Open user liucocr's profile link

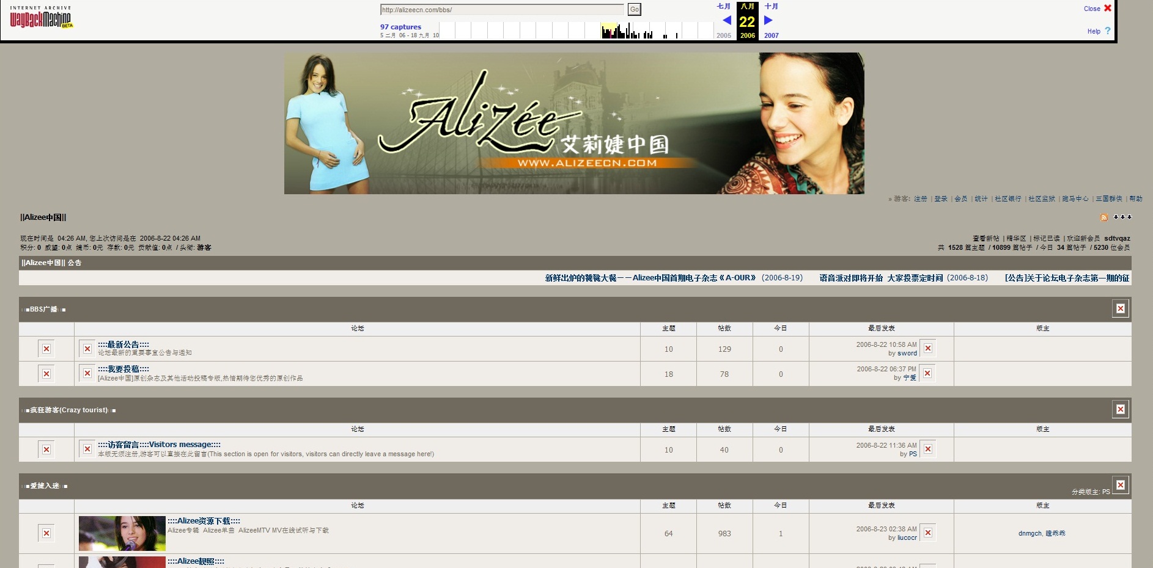point(907,538)
